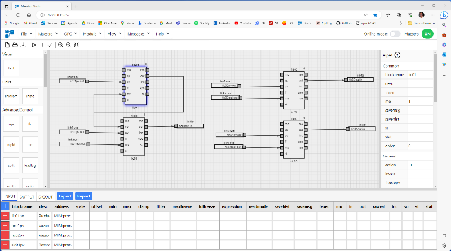Open the File dropdown menu
Screen dimensions: 451x251
[26, 34]
